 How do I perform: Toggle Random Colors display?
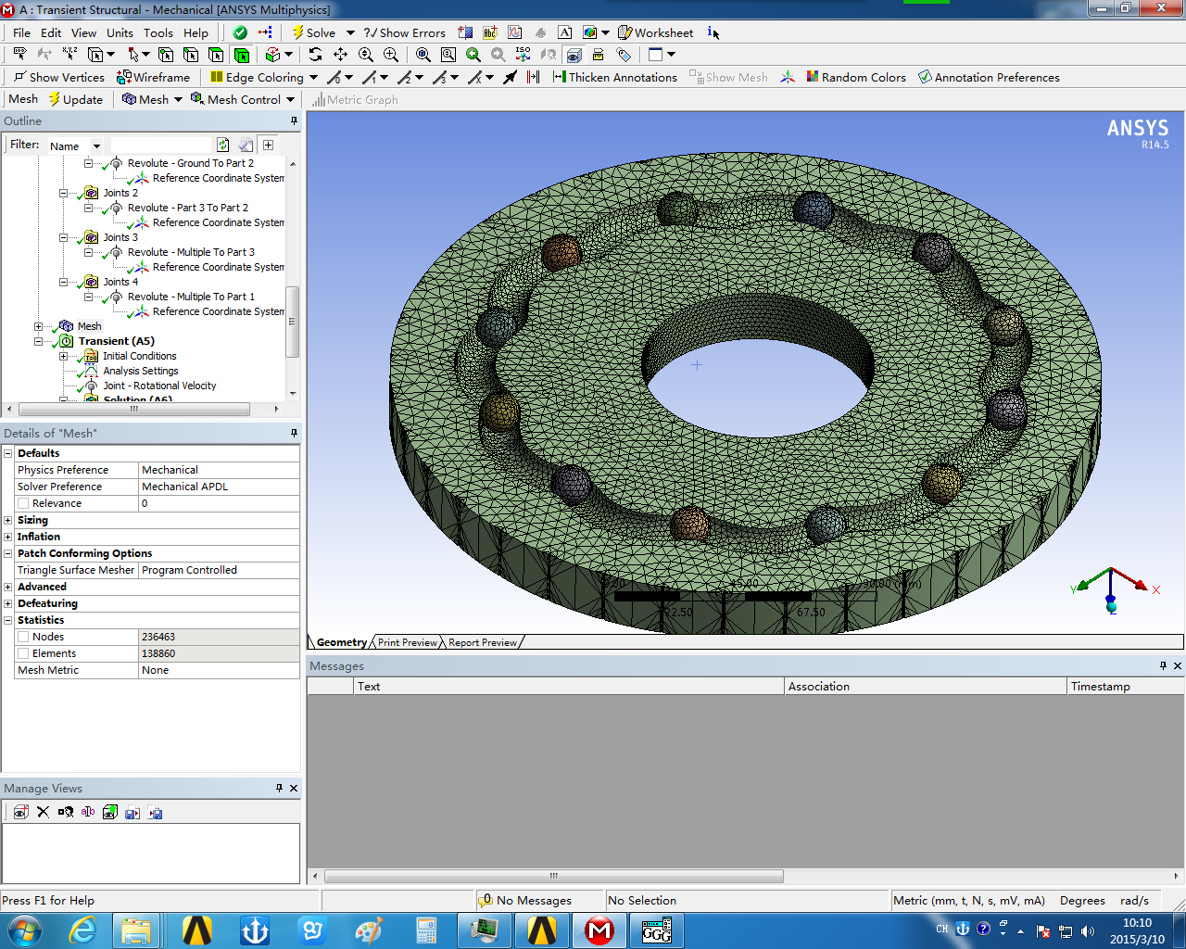tap(856, 77)
